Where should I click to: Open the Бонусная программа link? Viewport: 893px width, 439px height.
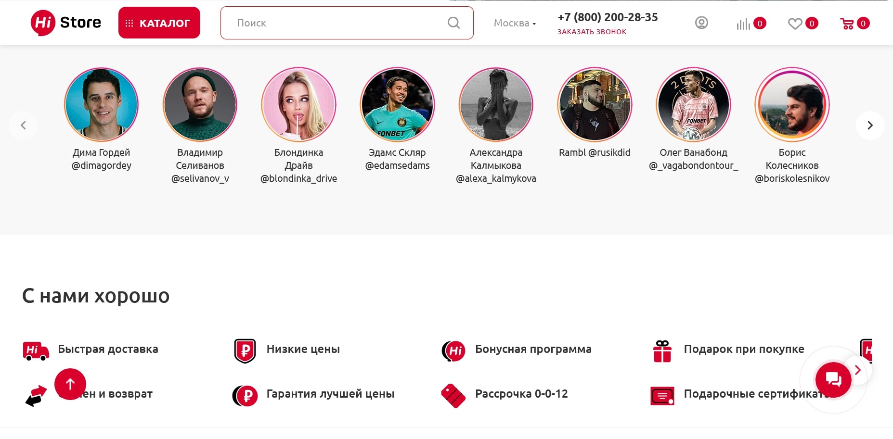pyautogui.click(x=533, y=349)
